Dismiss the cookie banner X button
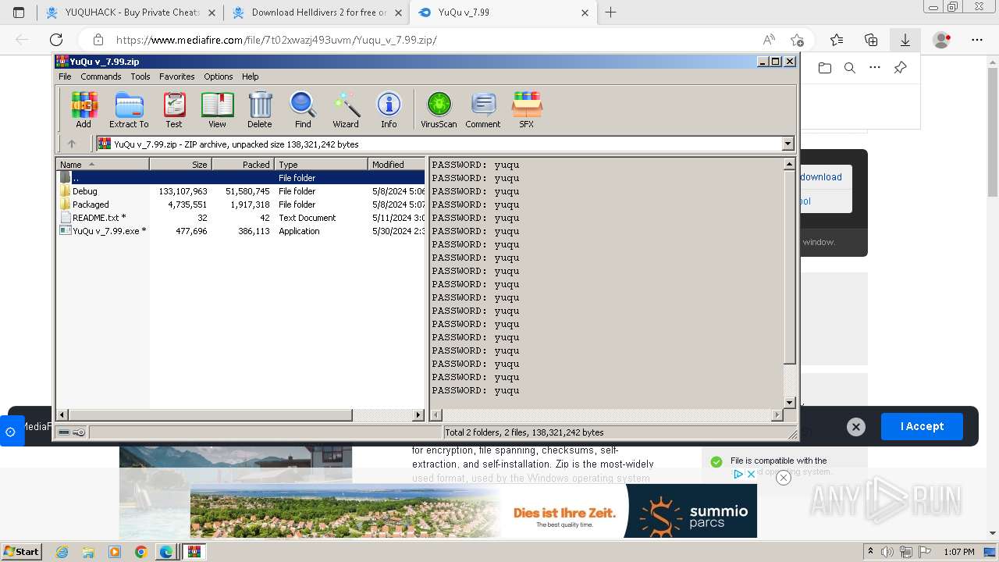The height and width of the screenshot is (562, 999). click(856, 426)
